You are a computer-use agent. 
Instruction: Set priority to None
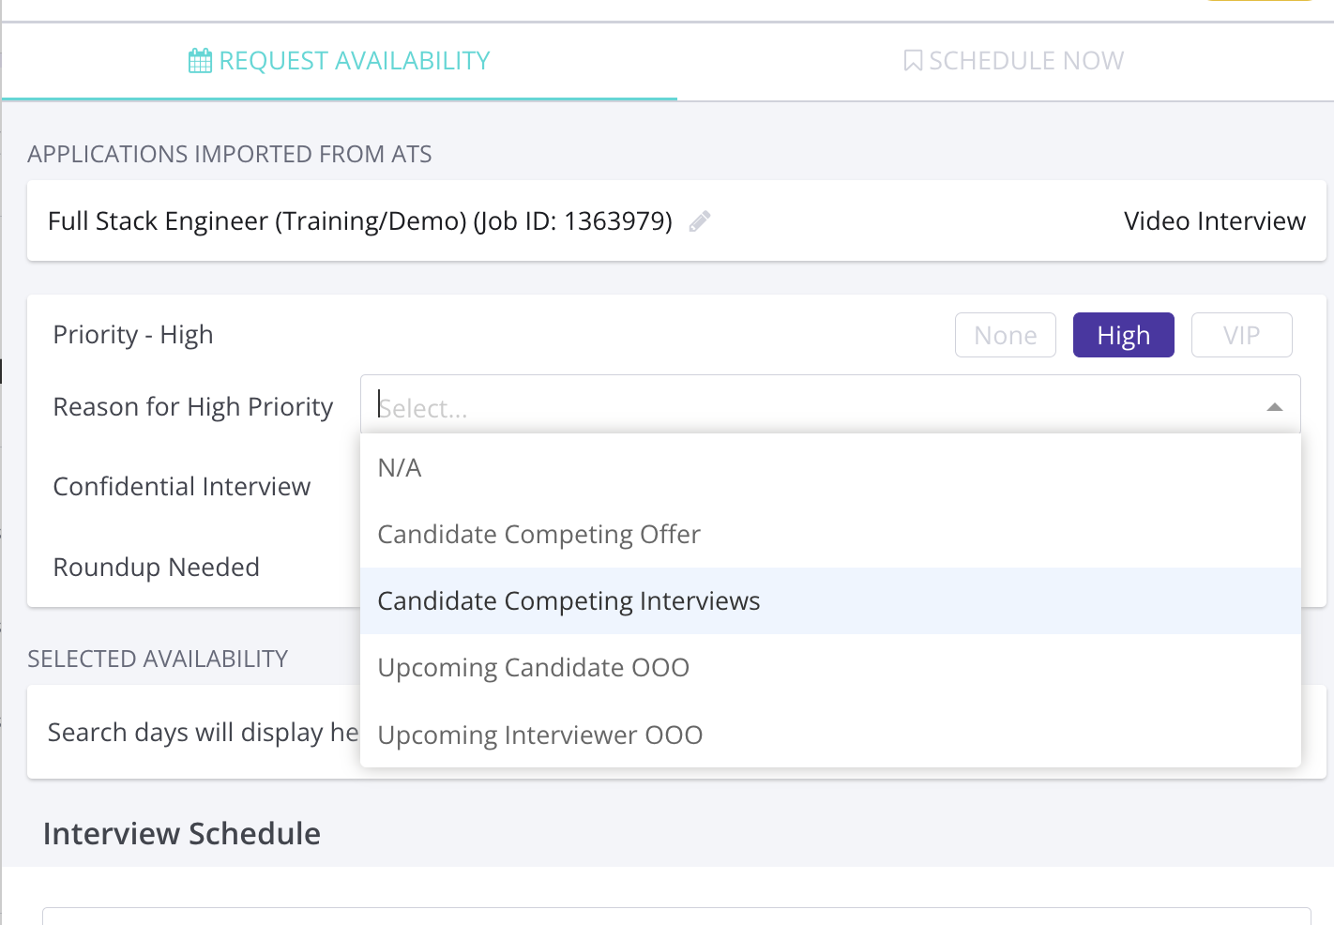click(1005, 335)
